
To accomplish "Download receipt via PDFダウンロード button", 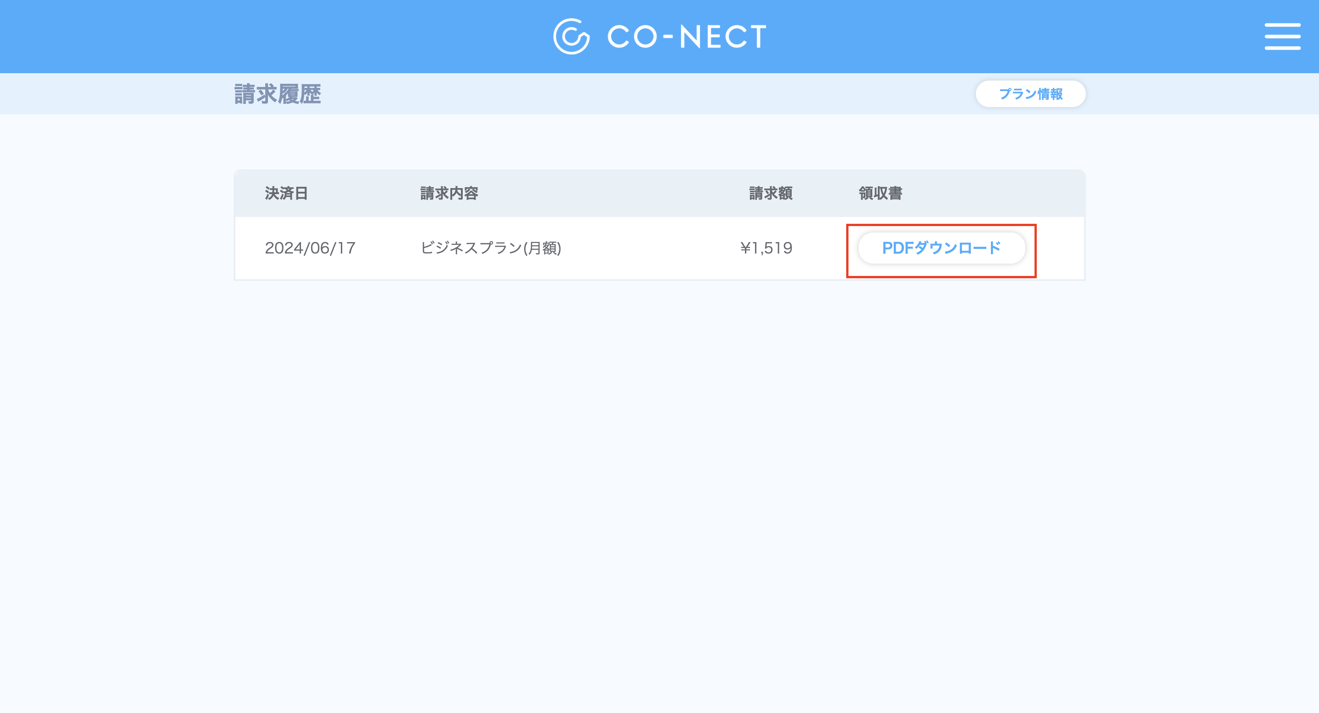I will (941, 248).
